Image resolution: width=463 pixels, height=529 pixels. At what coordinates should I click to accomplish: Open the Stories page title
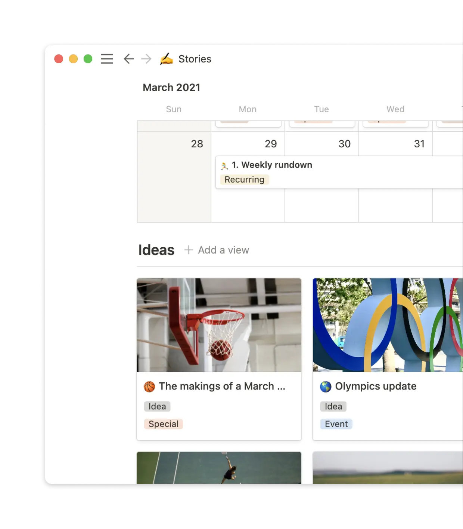click(x=195, y=59)
